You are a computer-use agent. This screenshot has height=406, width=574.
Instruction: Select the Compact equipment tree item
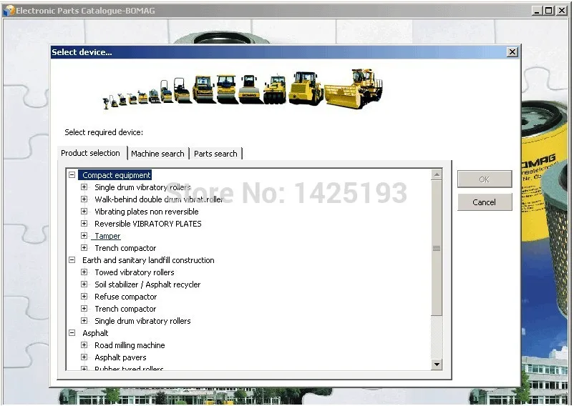tap(116, 175)
